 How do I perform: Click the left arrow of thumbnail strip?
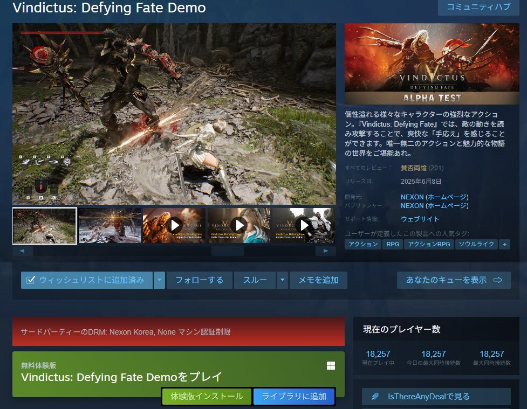tap(22, 251)
